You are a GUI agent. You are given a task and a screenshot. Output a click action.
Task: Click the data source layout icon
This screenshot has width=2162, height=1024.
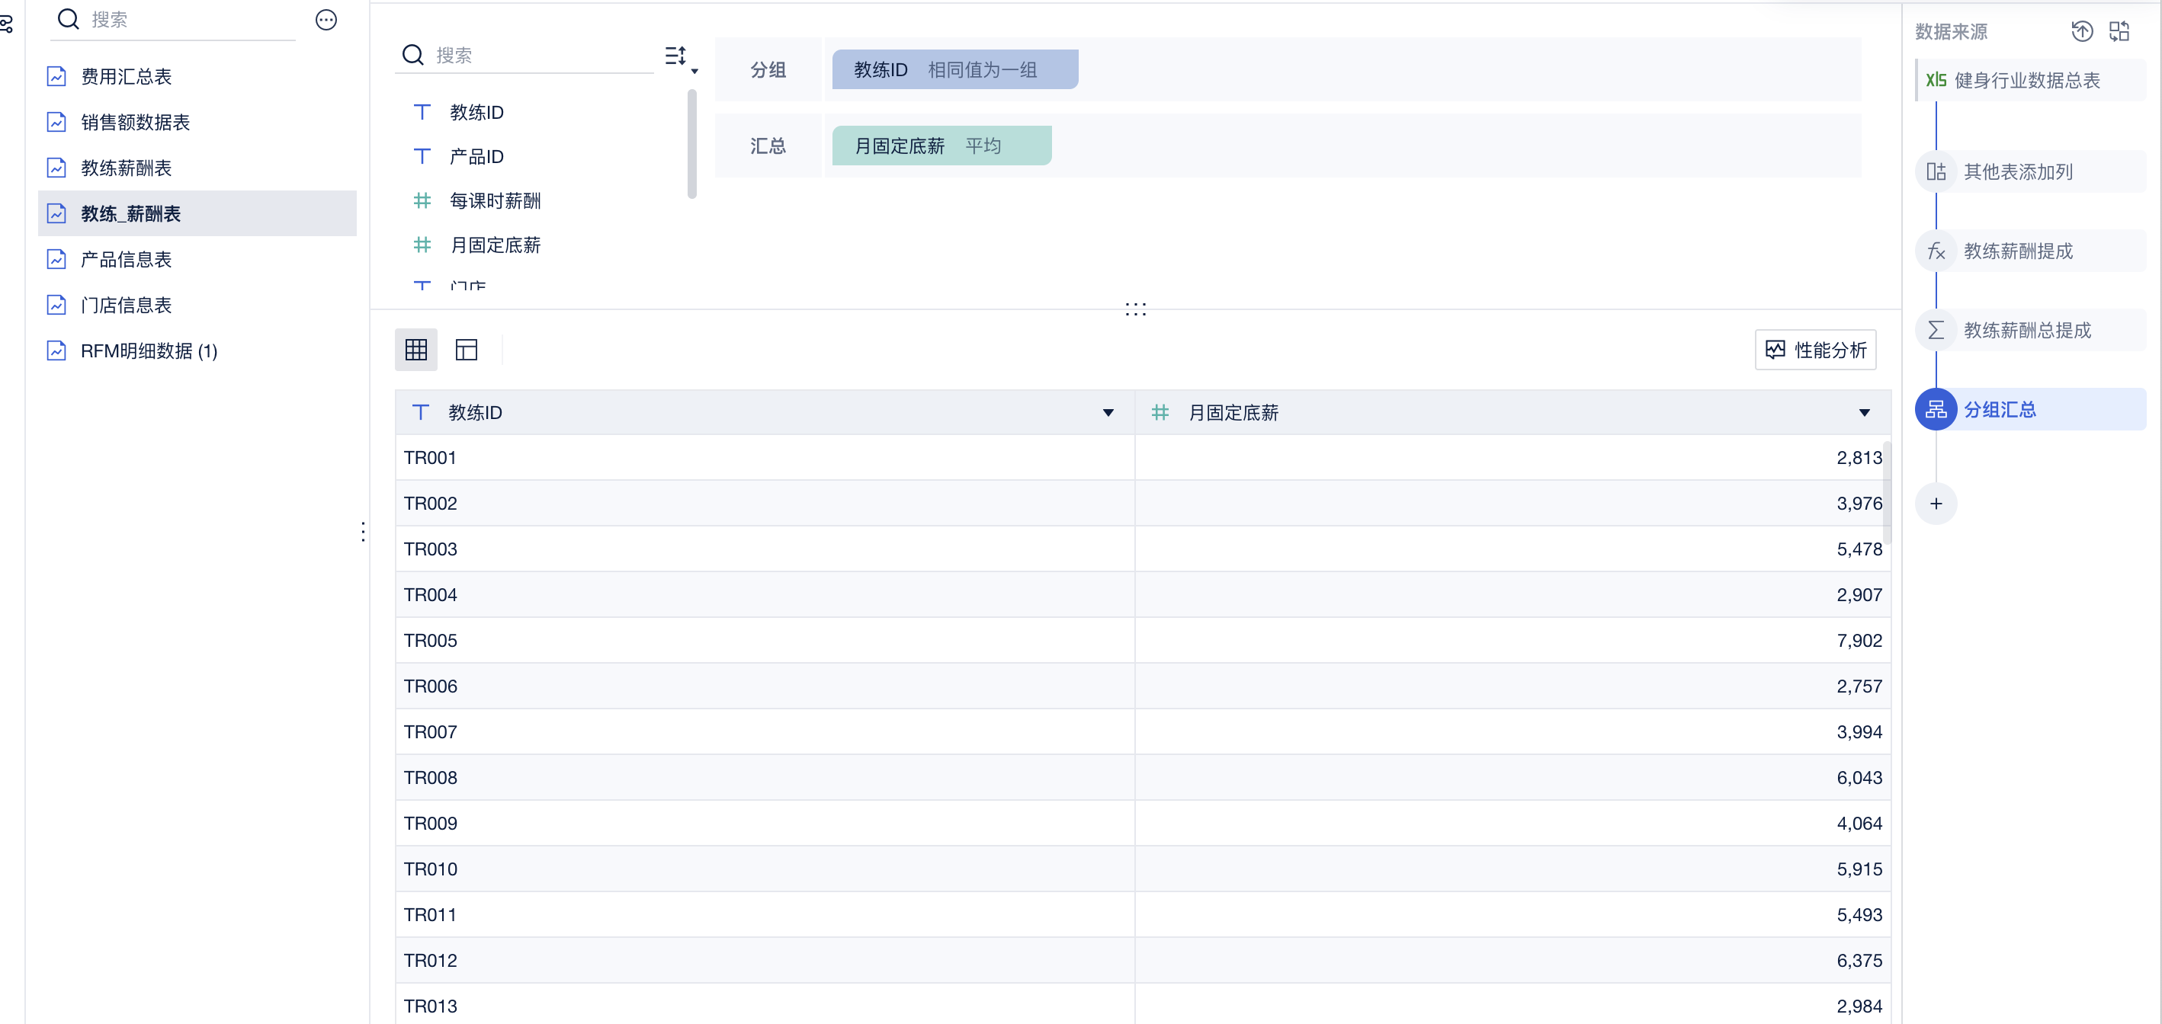click(x=2119, y=32)
